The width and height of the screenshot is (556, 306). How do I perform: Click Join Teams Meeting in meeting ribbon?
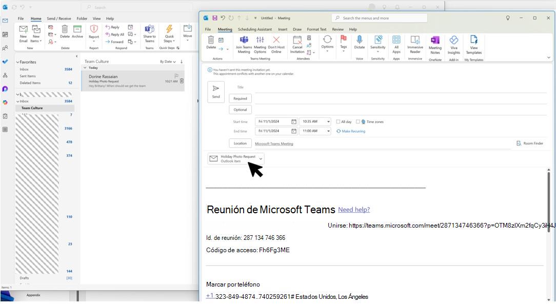[x=244, y=45]
